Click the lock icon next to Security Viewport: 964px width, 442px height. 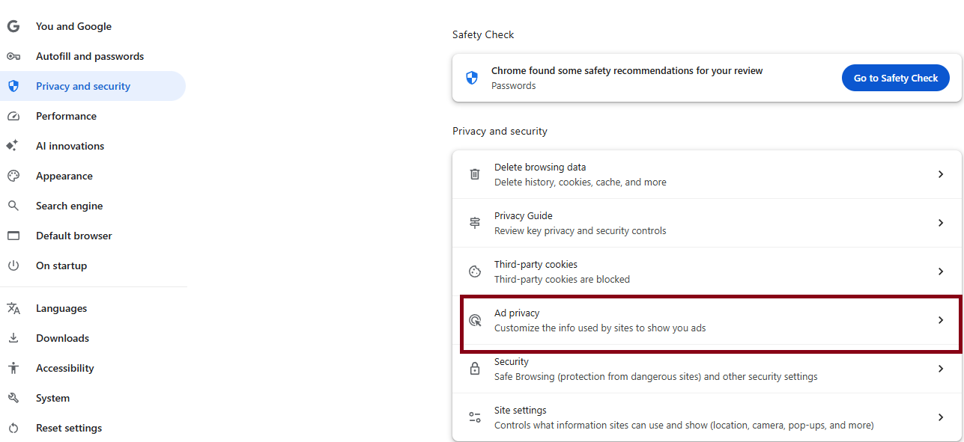pyautogui.click(x=475, y=369)
